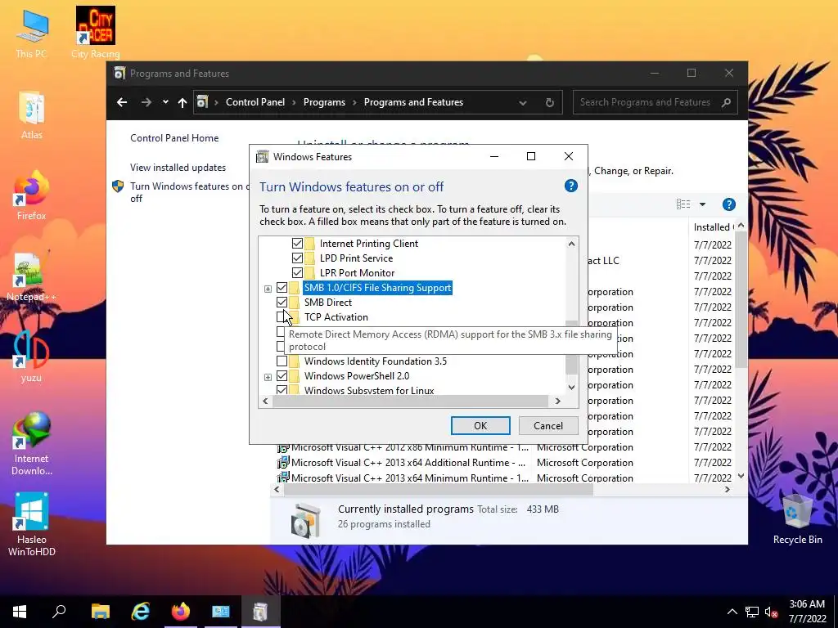Viewport: 838px width, 628px height.
Task: Enable Windows Identity Foundation 3.5
Action: pos(282,361)
